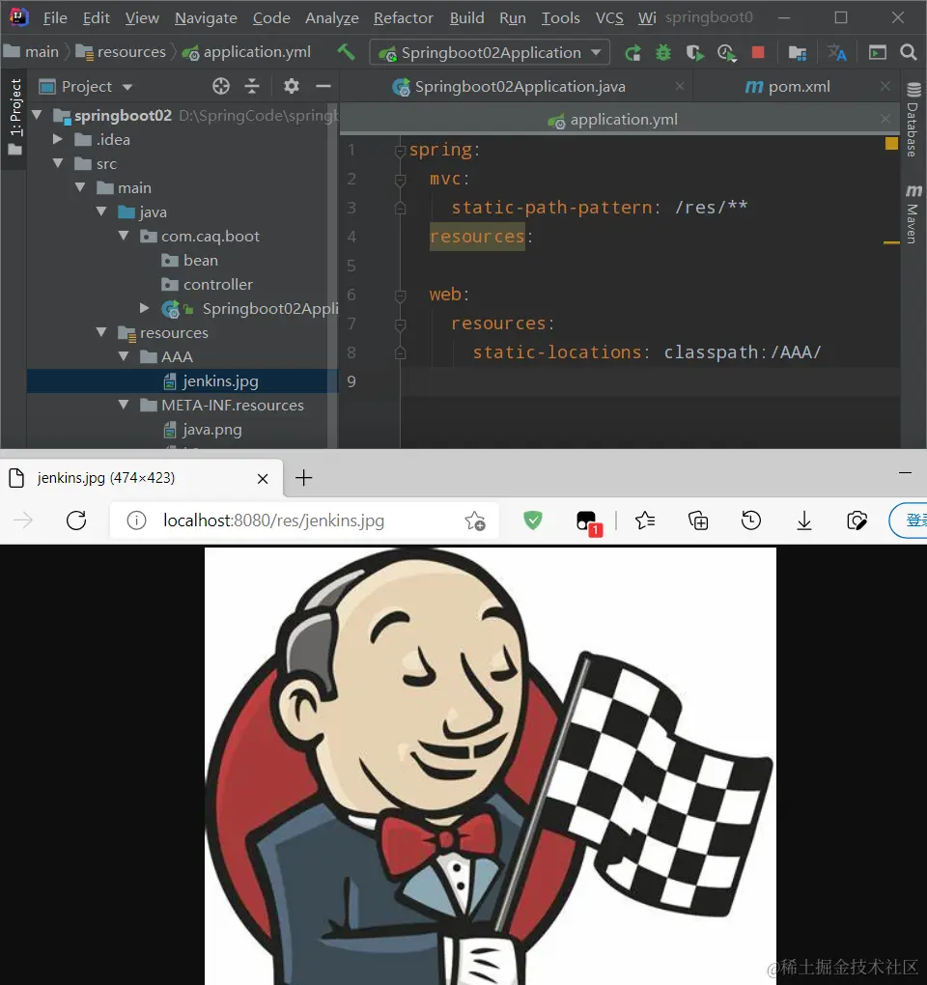This screenshot has width=927, height=985.
Task: Fold the mvc block using line 2 arrow
Action: 400,179
